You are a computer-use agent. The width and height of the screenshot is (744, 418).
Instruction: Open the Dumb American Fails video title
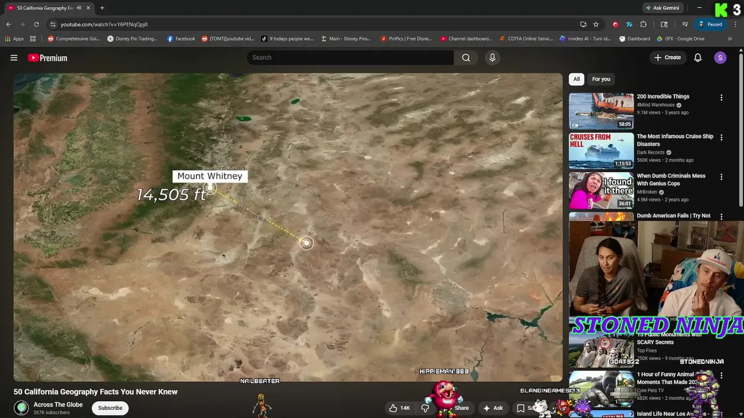[674, 215]
